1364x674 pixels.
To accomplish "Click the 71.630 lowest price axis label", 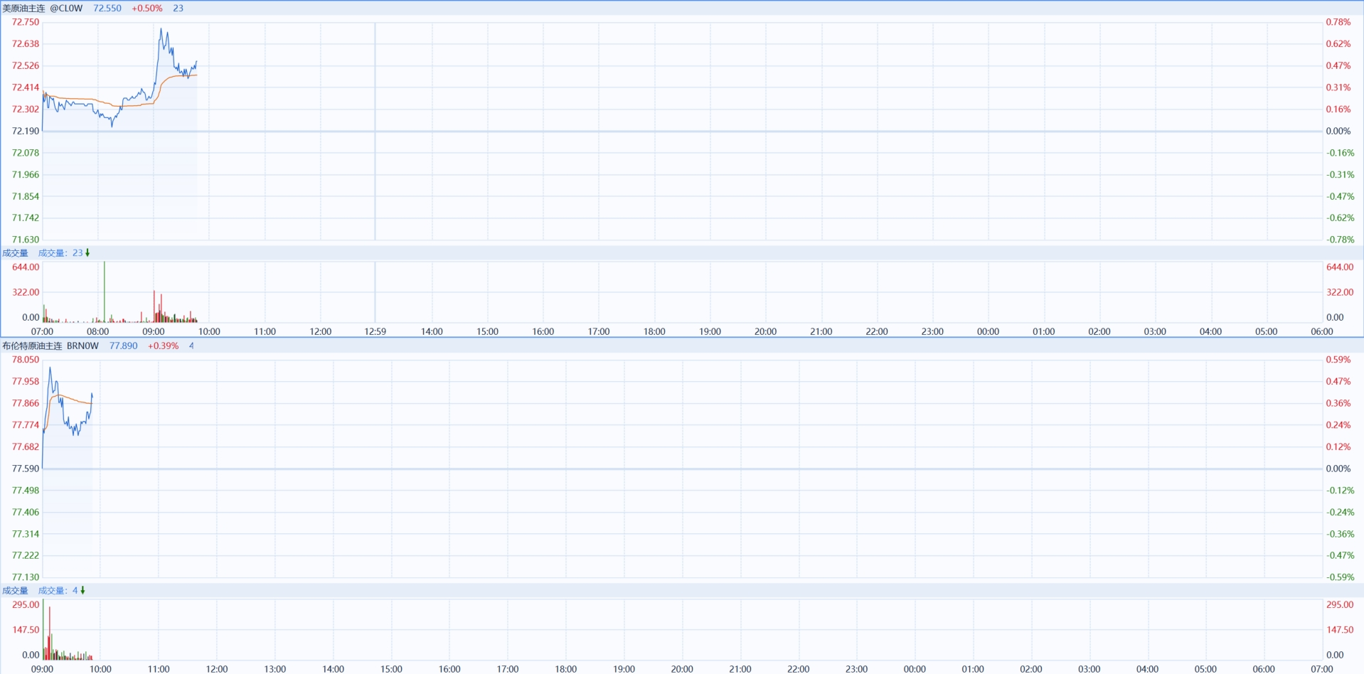I will tap(26, 240).
